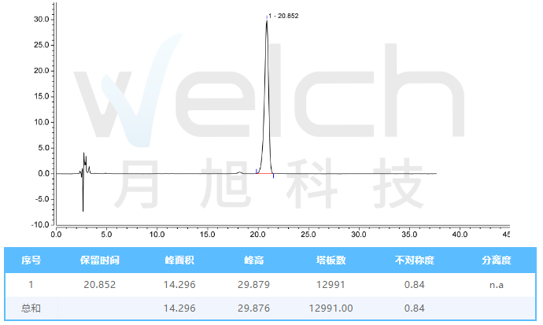543x325 pixels.
Task: Click the 峰高 column header
Action: (255, 260)
